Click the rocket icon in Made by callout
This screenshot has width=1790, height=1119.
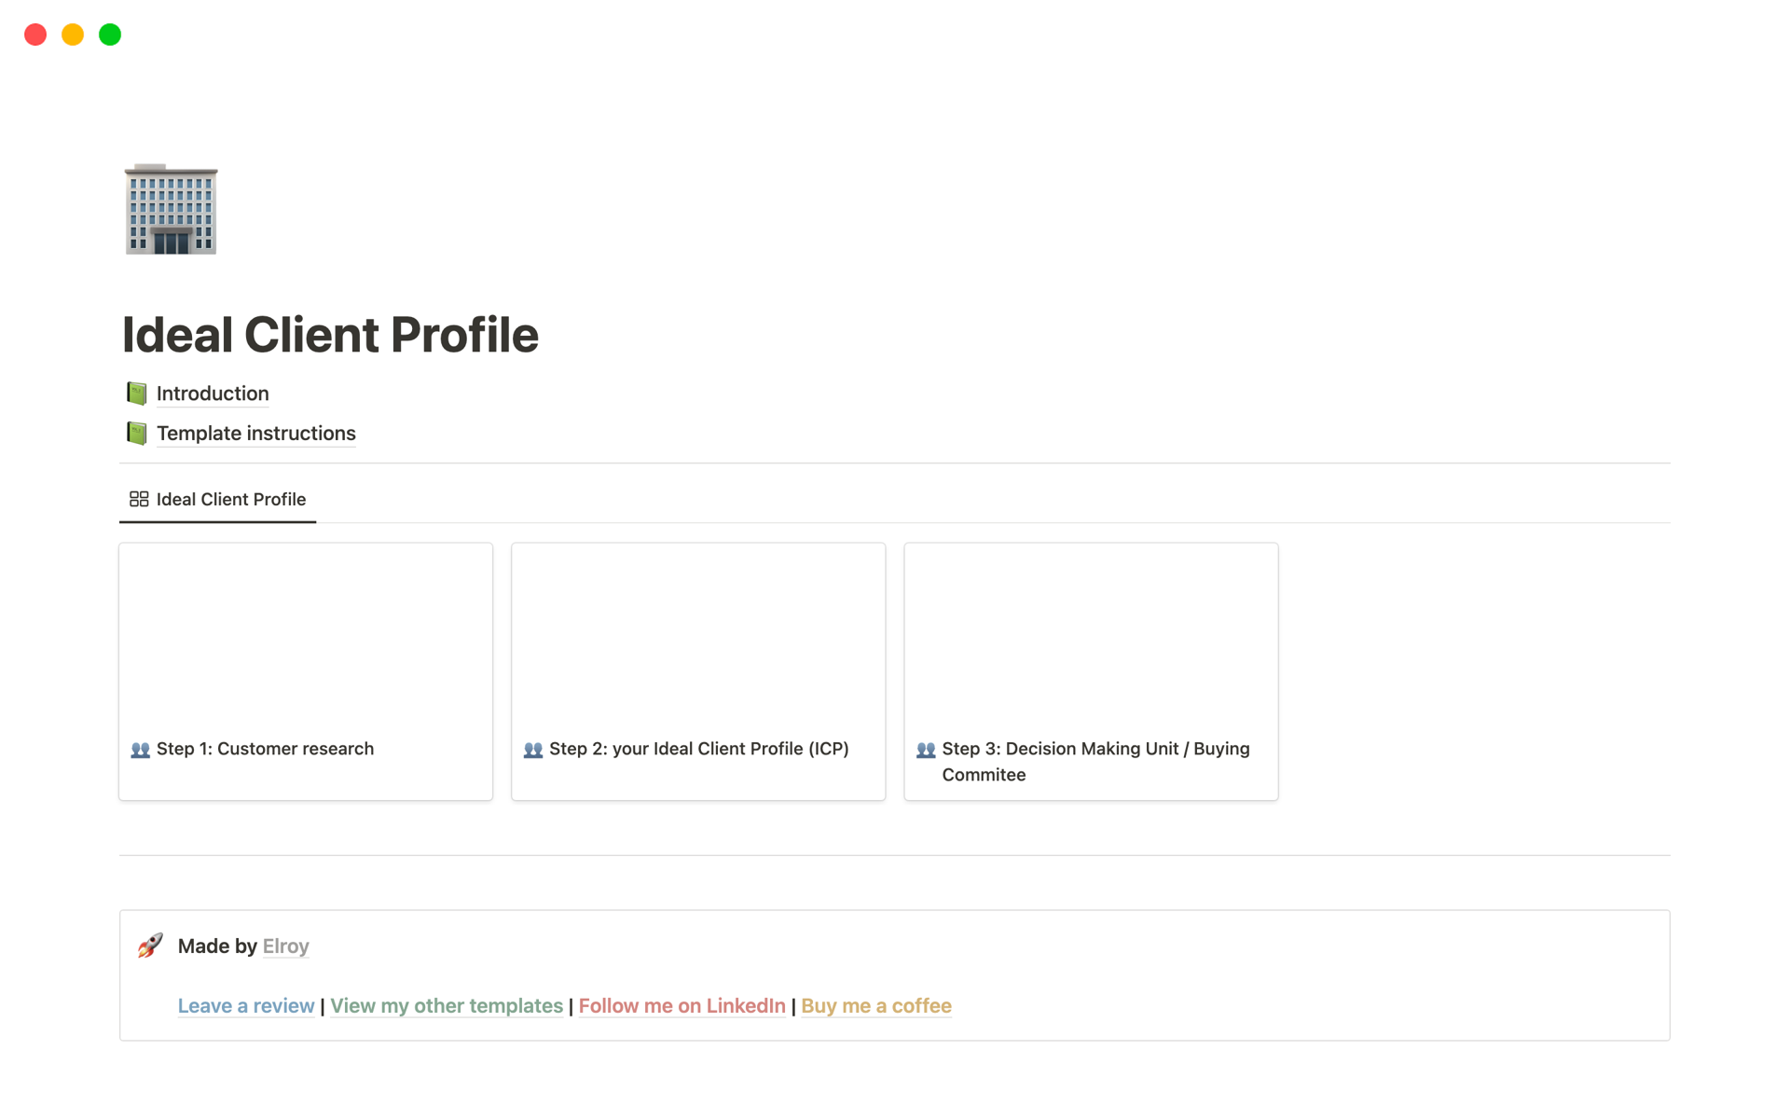pyautogui.click(x=150, y=946)
